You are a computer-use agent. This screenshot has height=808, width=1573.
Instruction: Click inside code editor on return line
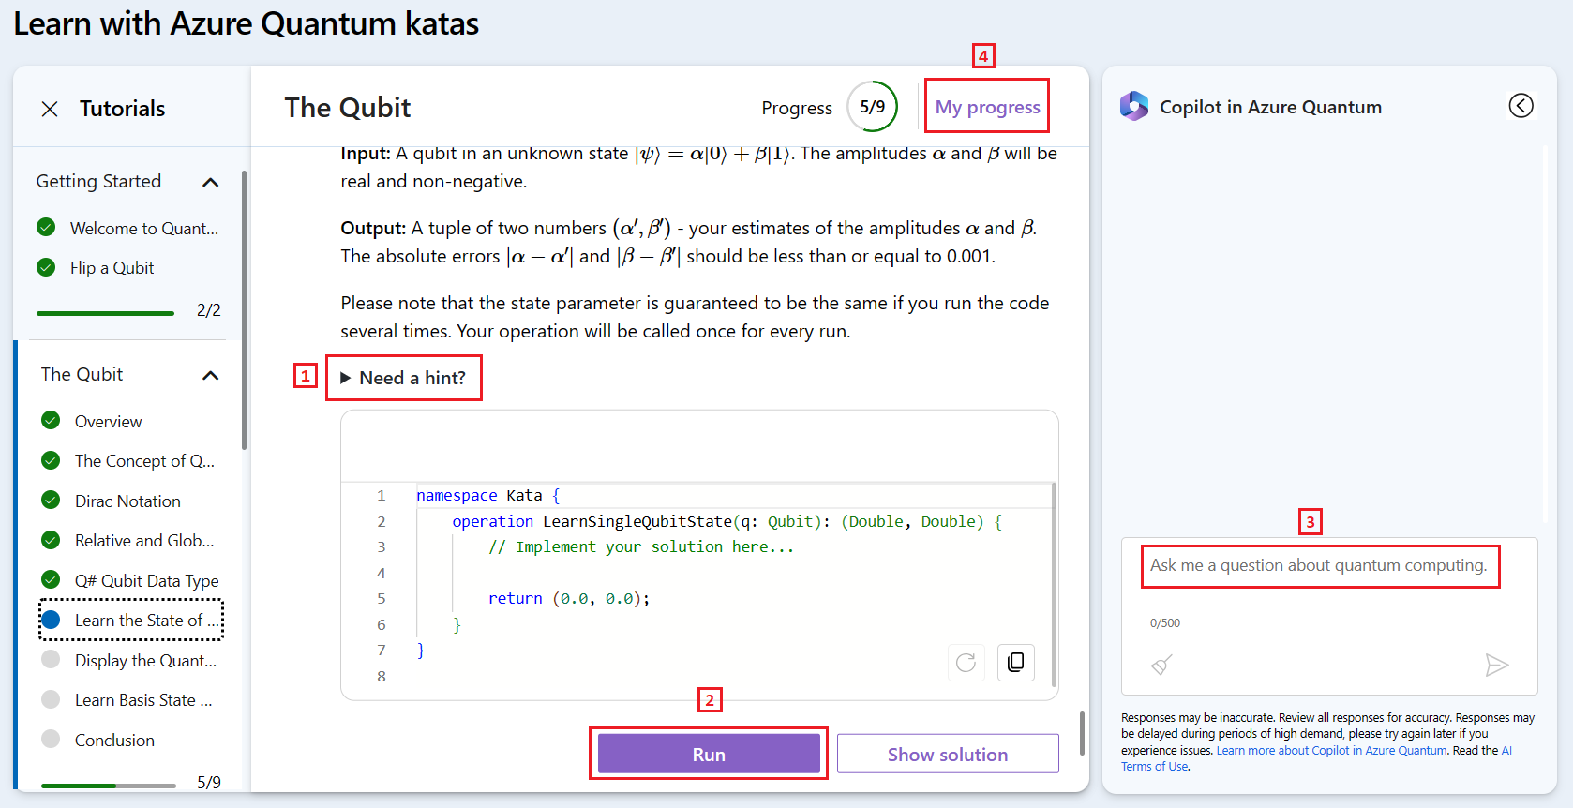point(568,598)
